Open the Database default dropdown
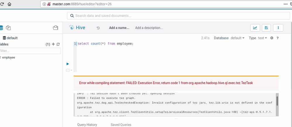The height and width of the screenshot is (127, 292). coord(237,38)
